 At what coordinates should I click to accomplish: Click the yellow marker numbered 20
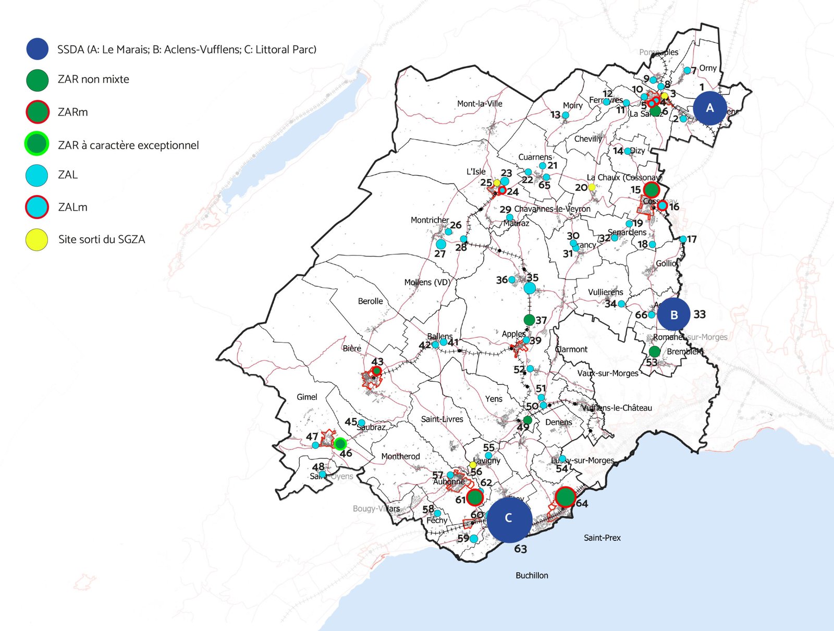(x=592, y=187)
